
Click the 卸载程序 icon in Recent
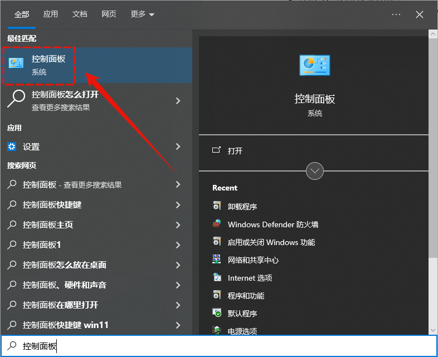(x=217, y=207)
